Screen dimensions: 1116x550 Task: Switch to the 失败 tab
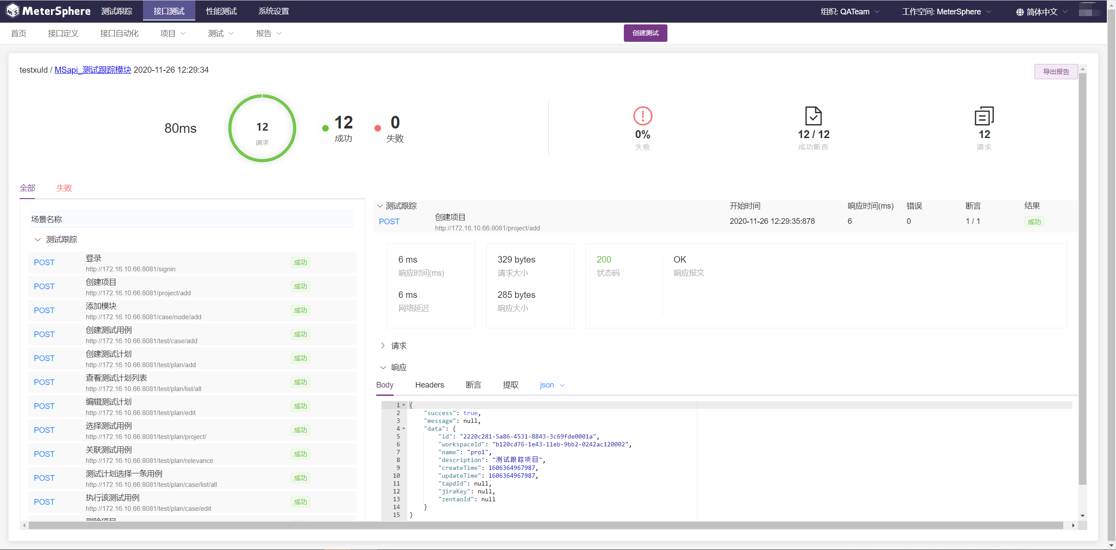64,188
